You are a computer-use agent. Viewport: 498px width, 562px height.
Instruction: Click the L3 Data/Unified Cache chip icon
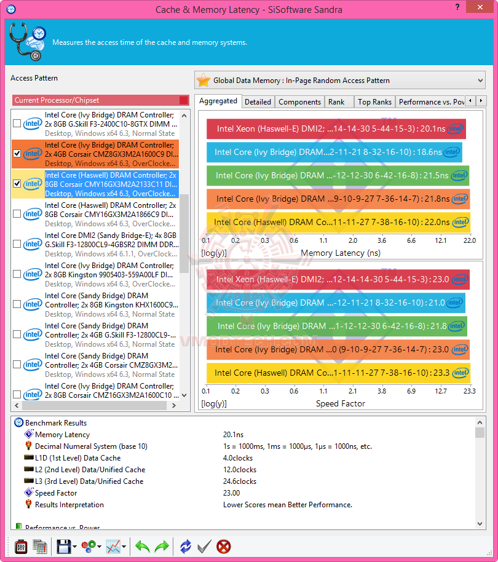tap(29, 480)
